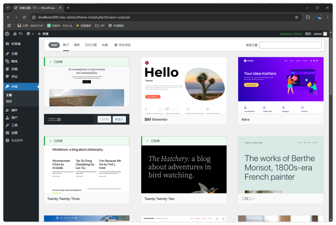
Task: Click the 已启用 activated button
Action: pyautogui.click(x=104, y=119)
